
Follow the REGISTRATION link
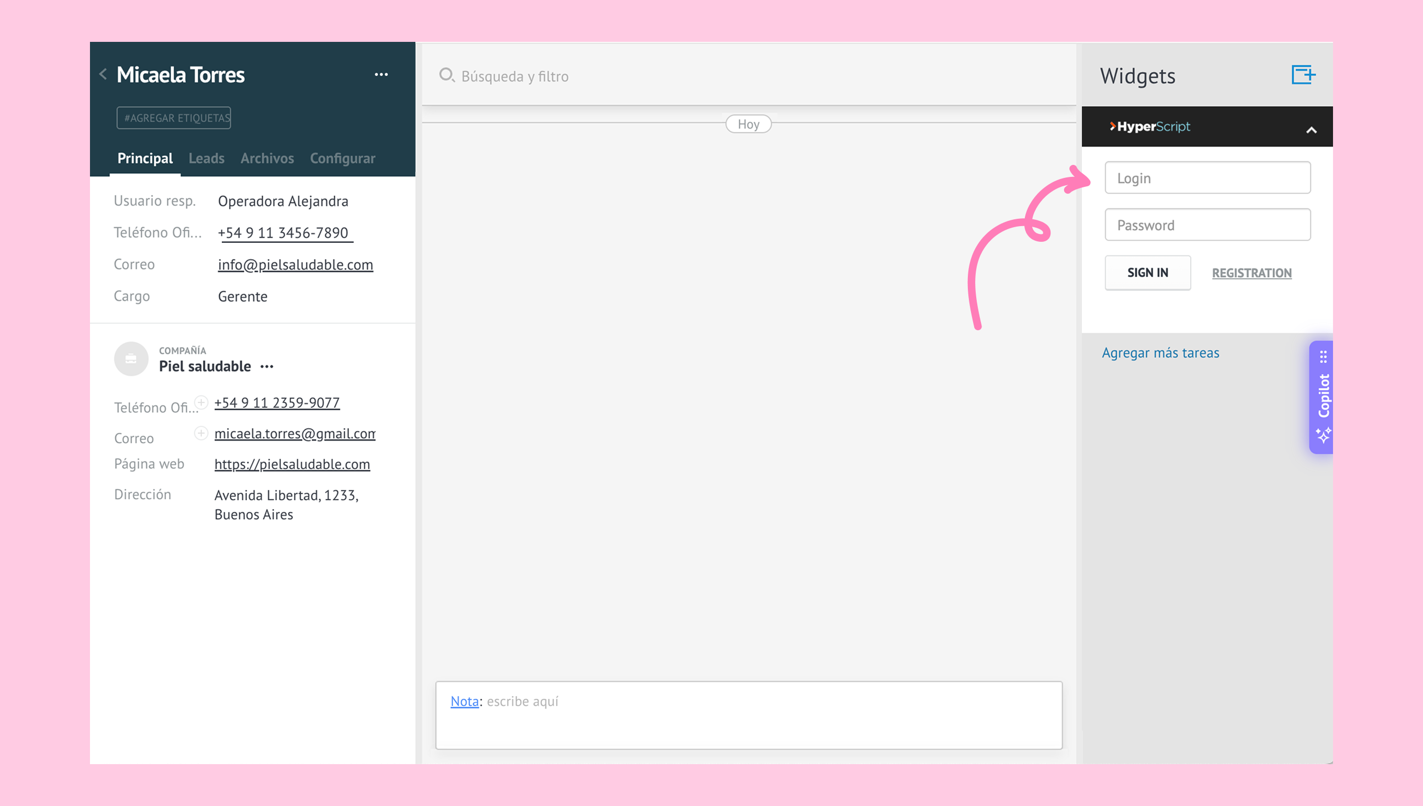pos(1251,273)
